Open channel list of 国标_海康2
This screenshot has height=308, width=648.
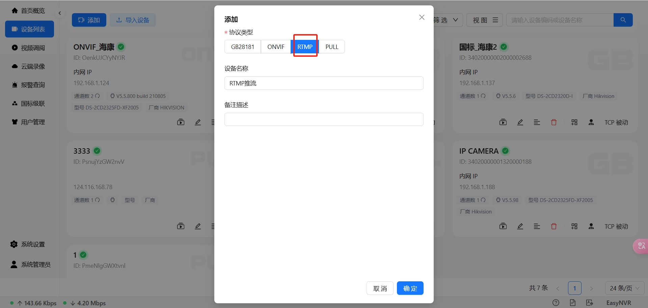[537, 122]
